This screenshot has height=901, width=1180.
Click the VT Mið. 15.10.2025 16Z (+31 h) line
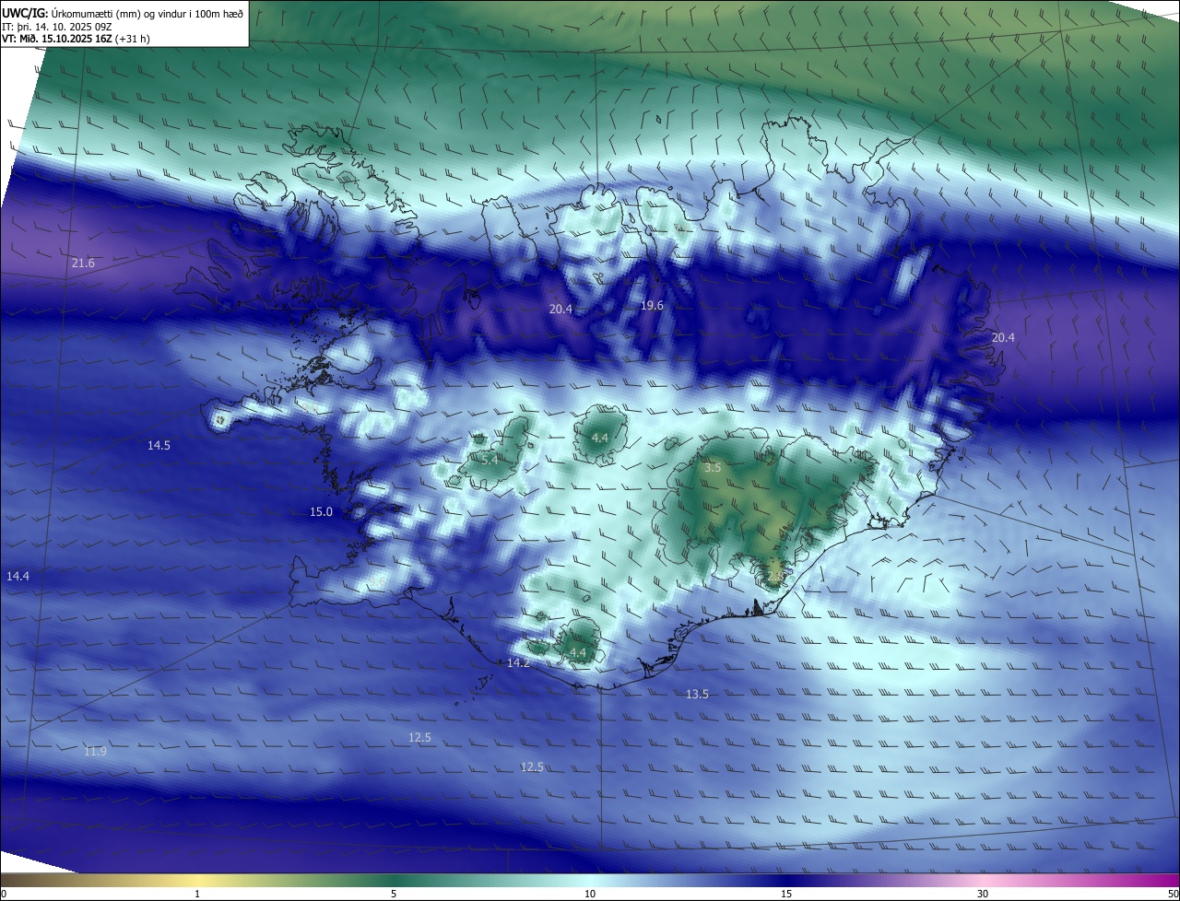coord(77,39)
